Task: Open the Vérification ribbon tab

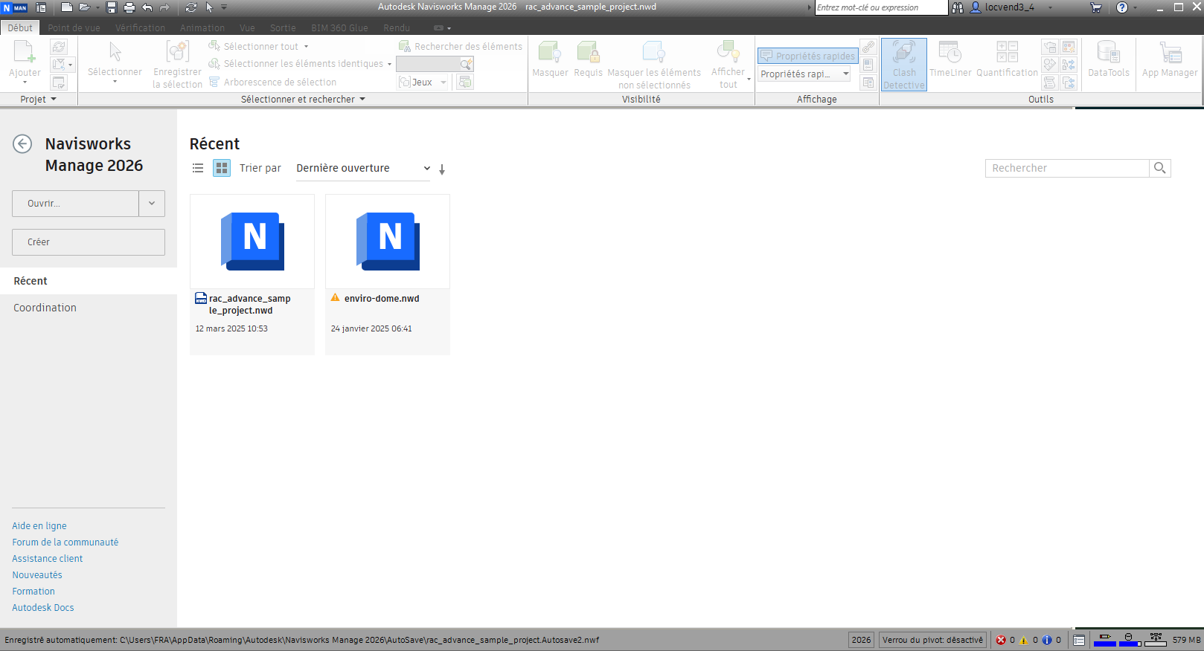Action: click(x=140, y=27)
